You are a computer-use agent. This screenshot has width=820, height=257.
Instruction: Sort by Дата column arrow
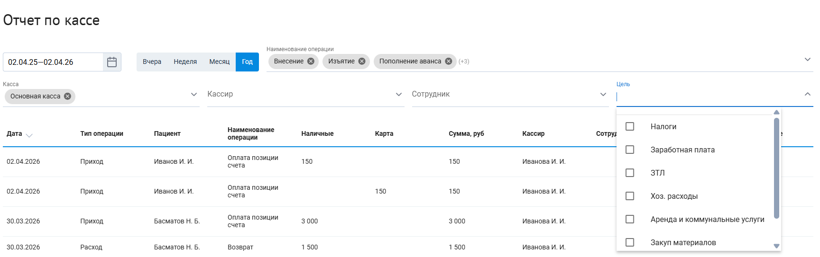click(x=29, y=135)
